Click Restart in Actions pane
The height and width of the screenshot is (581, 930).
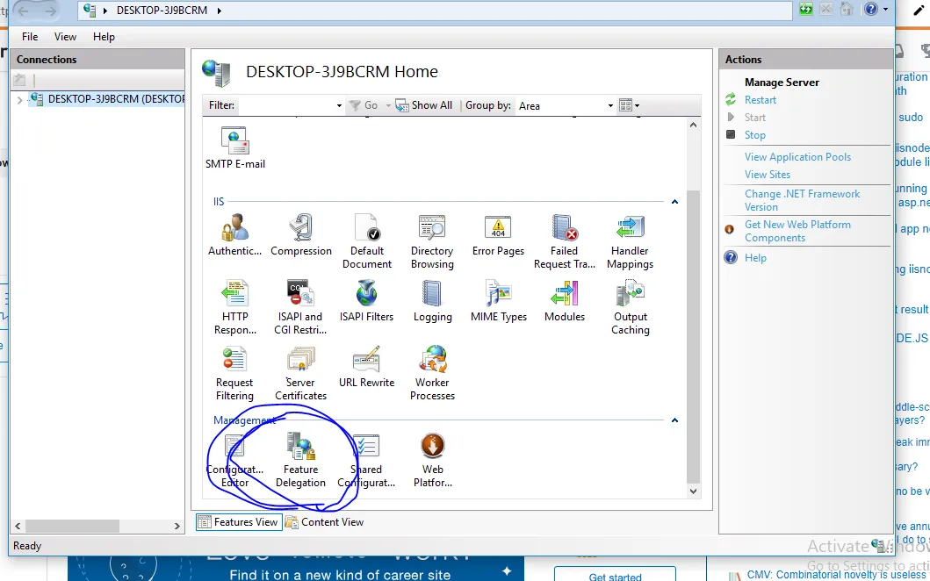click(760, 99)
